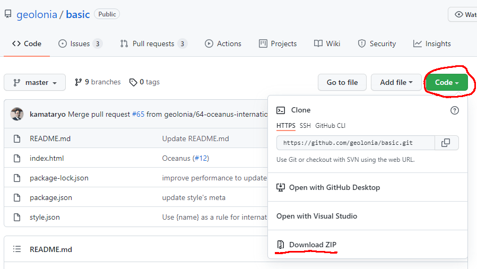Open the kamataryo author link

tap(48, 114)
